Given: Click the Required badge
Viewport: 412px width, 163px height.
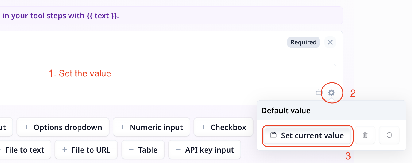Looking at the screenshot, I should point(304,42).
